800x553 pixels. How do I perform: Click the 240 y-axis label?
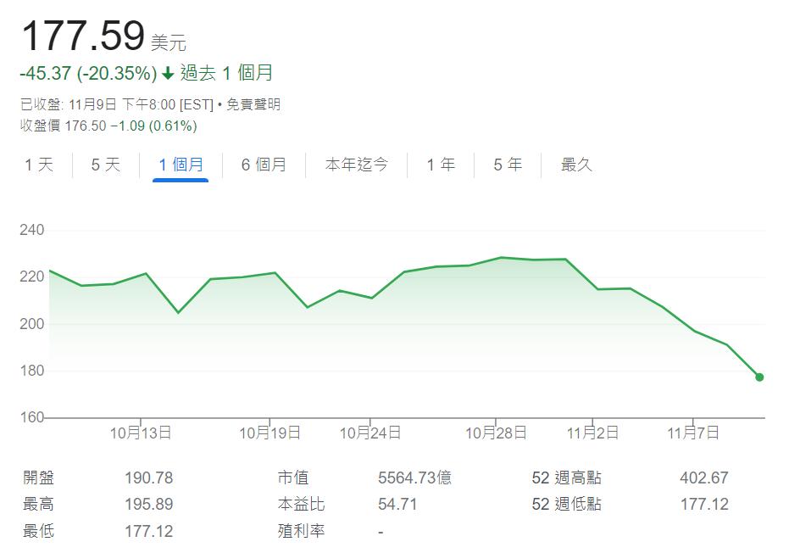[x=32, y=230]
